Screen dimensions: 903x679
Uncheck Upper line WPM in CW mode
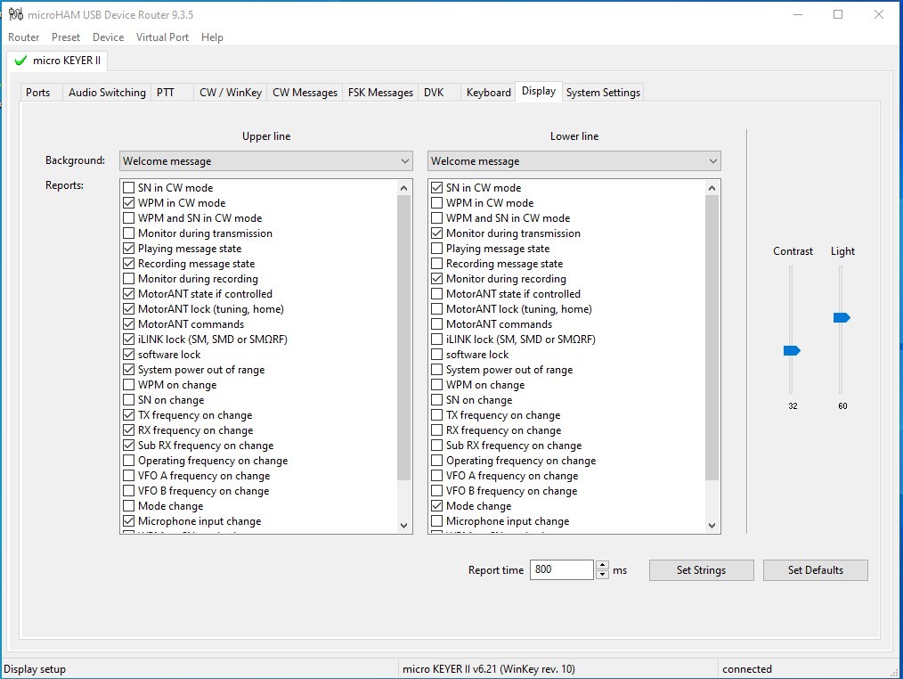click(129, 203)
